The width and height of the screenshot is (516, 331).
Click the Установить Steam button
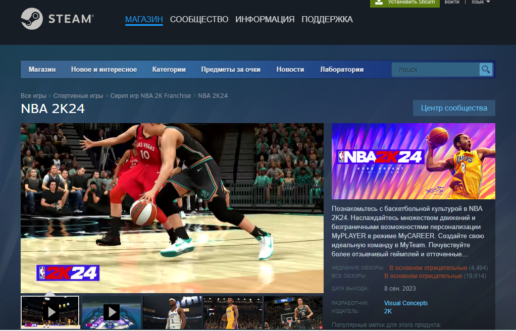click(405, 3)
